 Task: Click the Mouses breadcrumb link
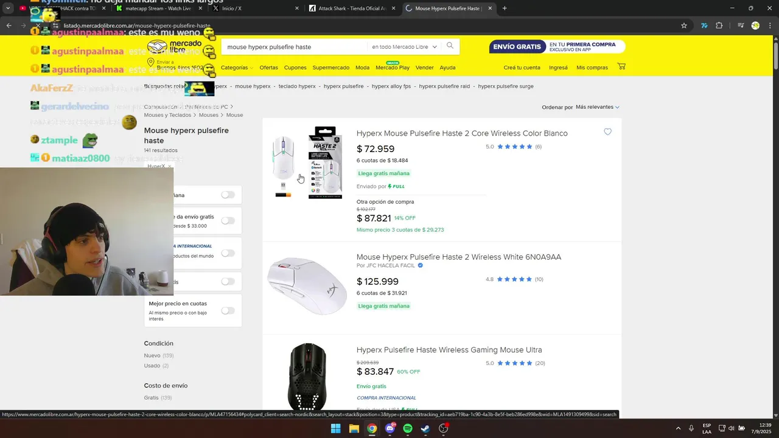pyautogui.click(x=208, y=115)
